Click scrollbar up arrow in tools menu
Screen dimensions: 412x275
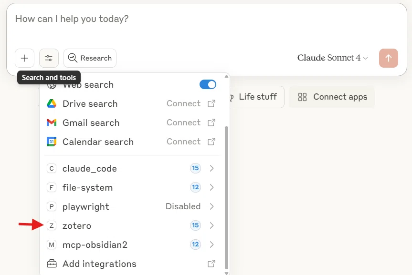click(226, 76)
